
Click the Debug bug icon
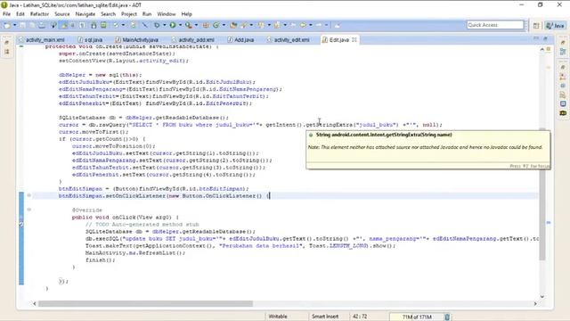coord(157,25)
